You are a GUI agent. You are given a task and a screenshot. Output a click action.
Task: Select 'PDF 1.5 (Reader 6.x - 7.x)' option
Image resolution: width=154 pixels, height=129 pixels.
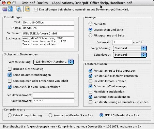tap(101, 115)
